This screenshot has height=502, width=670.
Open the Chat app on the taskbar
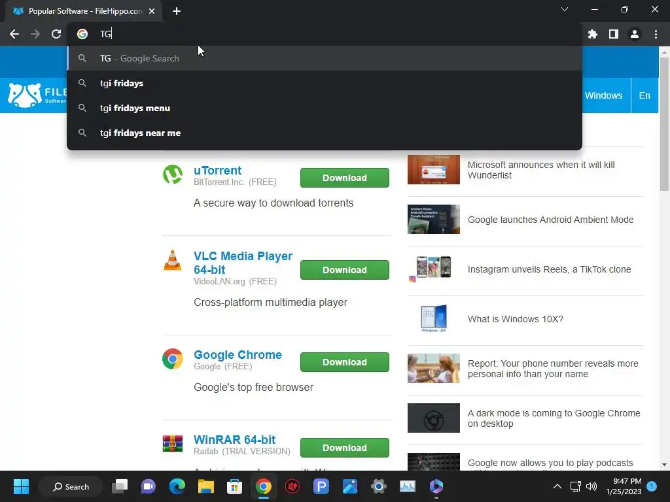tap(149, 486)
